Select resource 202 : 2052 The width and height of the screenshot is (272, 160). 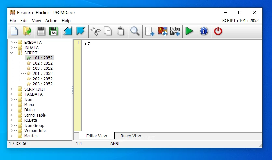[x=43, y=79]
